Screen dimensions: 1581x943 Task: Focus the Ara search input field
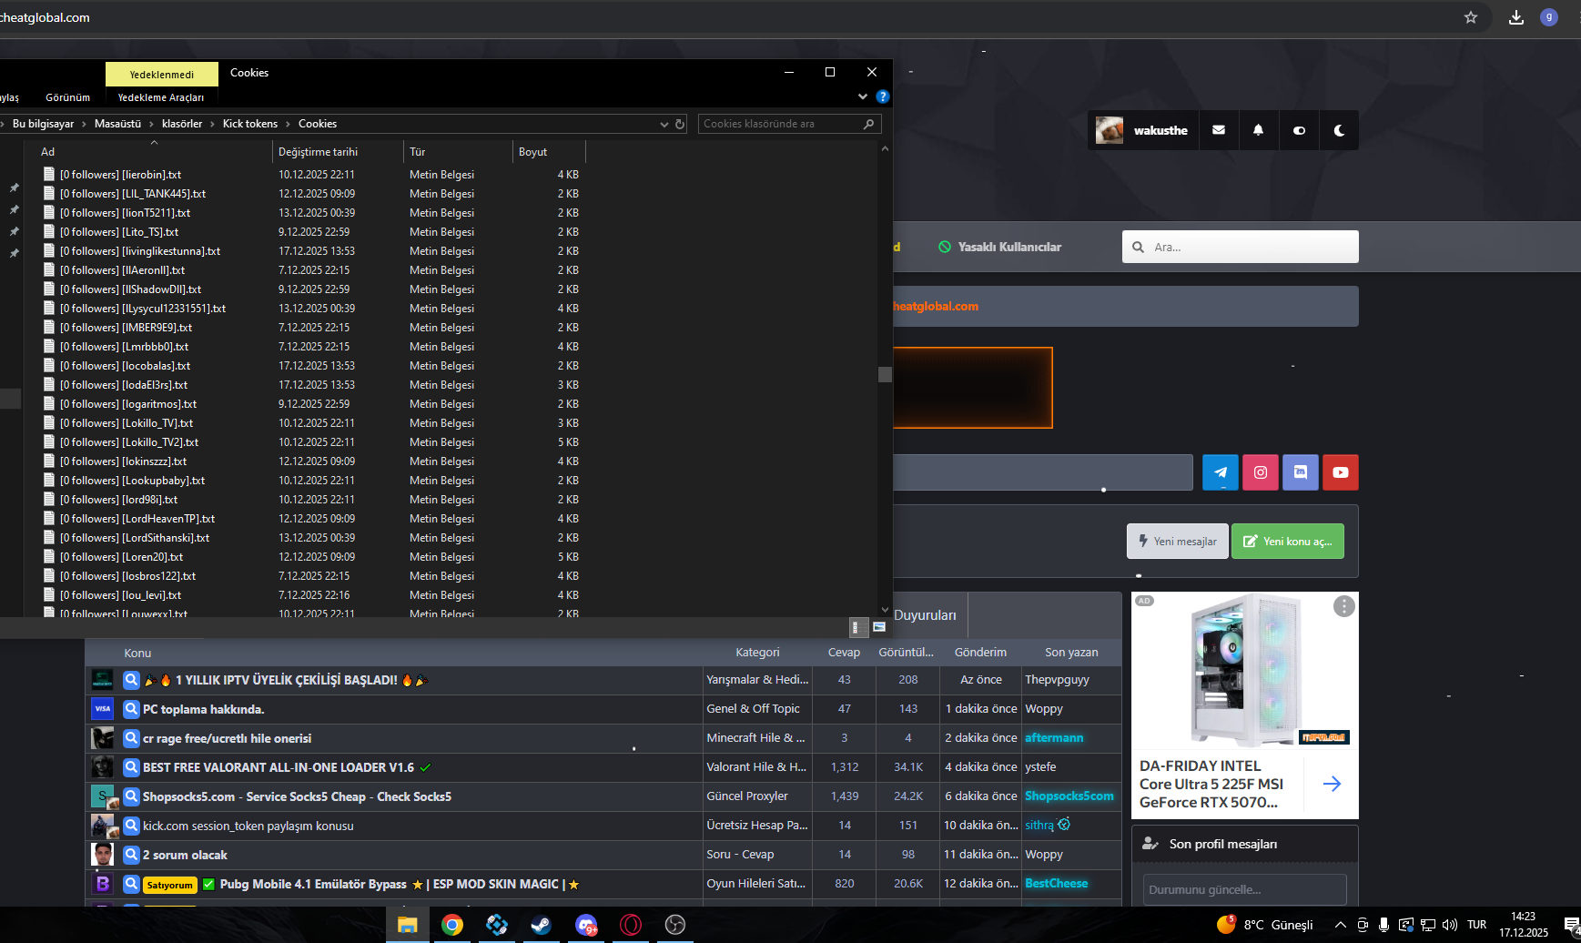pyautogui.click(x=1241, y=247)
